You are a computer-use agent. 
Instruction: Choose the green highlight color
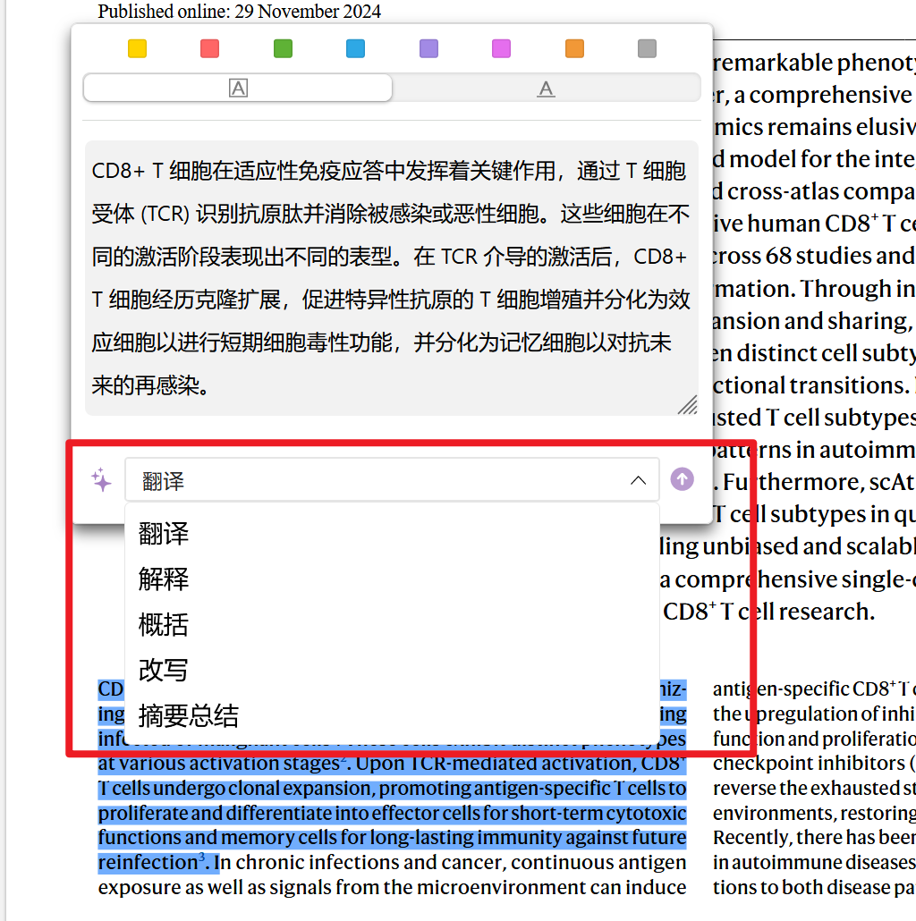[x=283, y=49]
